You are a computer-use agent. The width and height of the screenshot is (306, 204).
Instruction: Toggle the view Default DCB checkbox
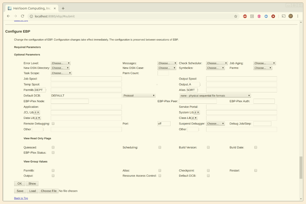(208, 176)
